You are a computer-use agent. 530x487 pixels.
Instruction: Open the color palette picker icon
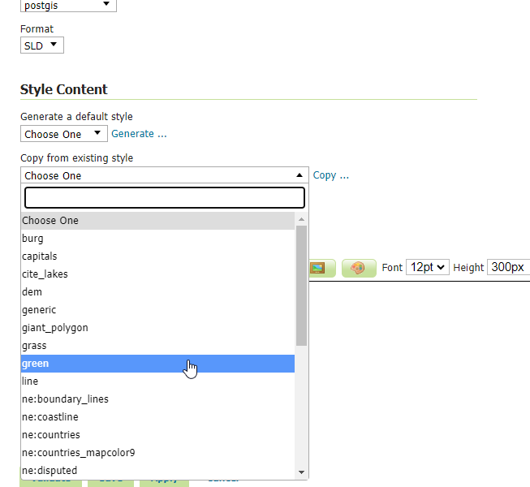coord(358,267)
